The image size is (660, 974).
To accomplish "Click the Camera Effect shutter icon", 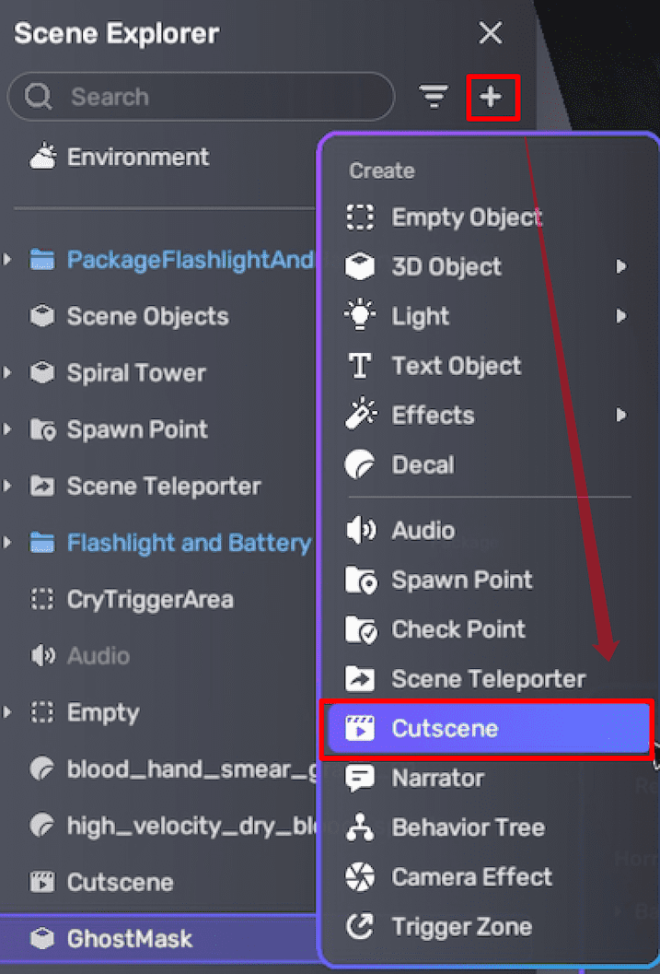I will tap(360, 877).
